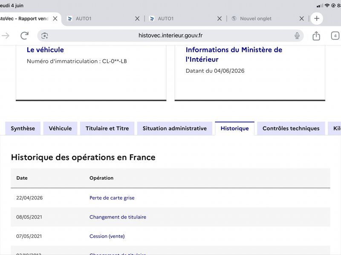Open the Synthèse tab
Image resolution: width=341 pixels, height=255 pixels.
coord(23,128)
